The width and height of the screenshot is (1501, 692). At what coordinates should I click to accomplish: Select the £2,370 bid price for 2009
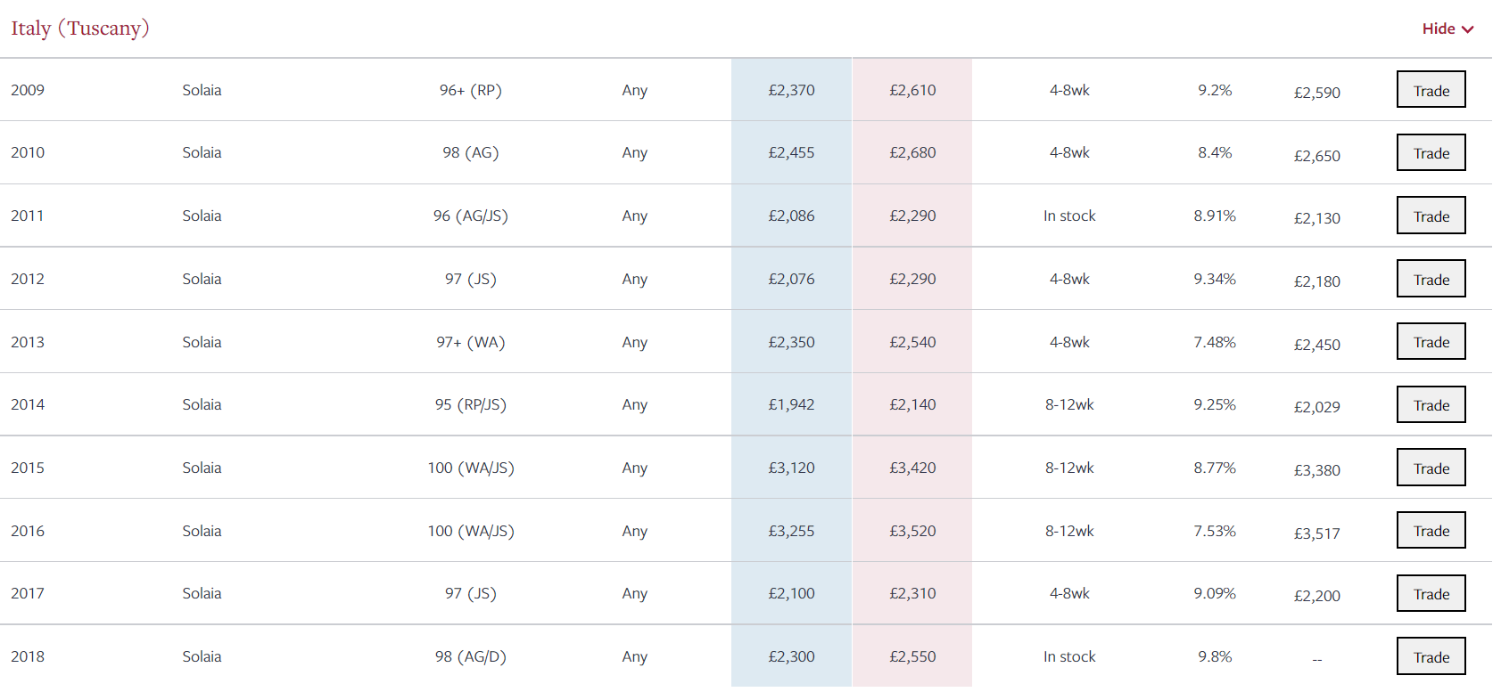pyautogui.click(x=792, y=90)
